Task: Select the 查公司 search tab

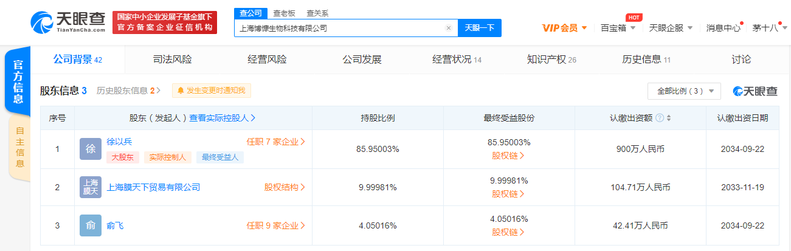Action: pyautogui.click(x=250, y=12)
